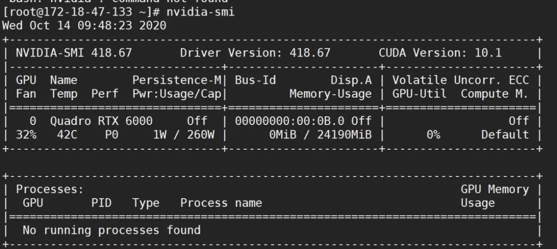Image resolution: width=557 pixels, height=249 pixels.
Task: Click the 0MiB / 24190MiB memory usage
Action: pyautogui.click(x=320, y=135)
